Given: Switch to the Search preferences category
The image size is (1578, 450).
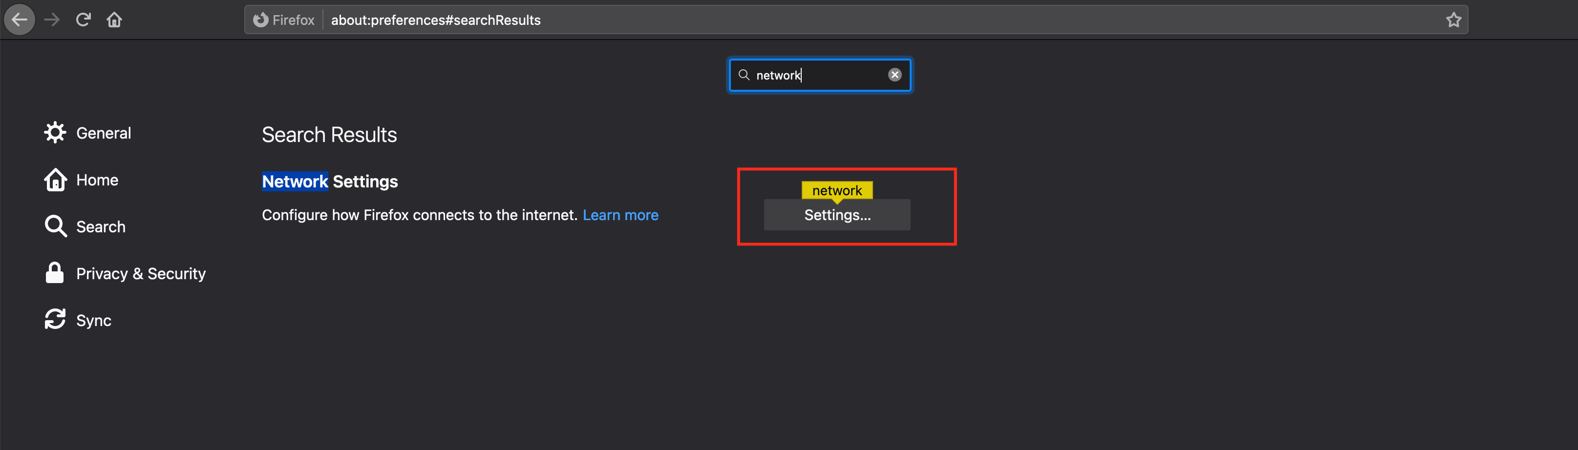Looking at the screenshot, I should (x=101, y=226).
